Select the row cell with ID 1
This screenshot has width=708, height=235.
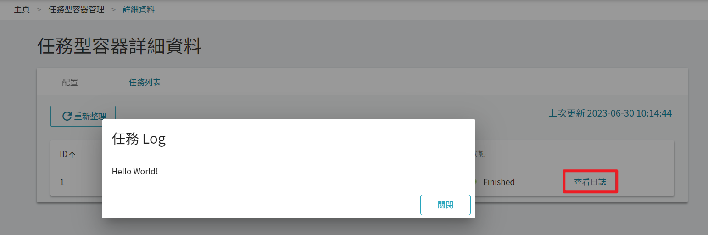62,182
